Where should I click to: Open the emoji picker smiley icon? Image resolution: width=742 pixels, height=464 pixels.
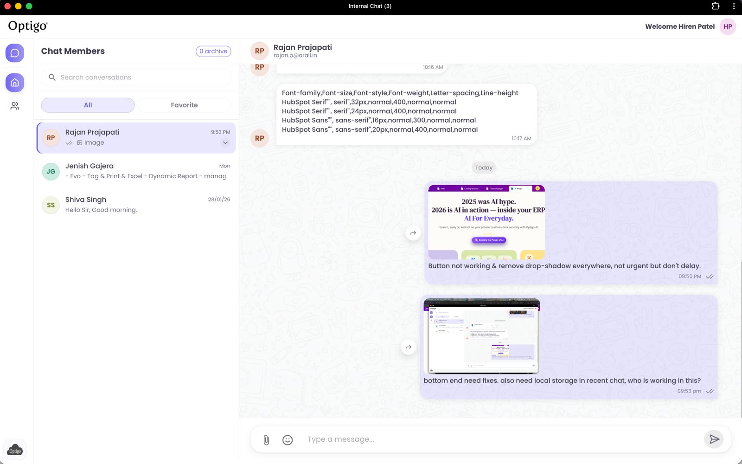pyautogui.click(x=288, y=440)
